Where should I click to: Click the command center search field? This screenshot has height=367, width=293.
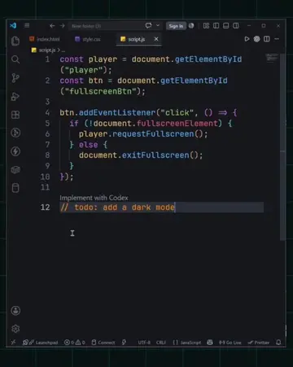(106, 26)
